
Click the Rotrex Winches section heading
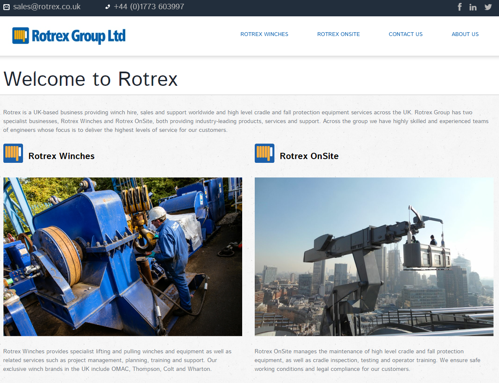61,156
